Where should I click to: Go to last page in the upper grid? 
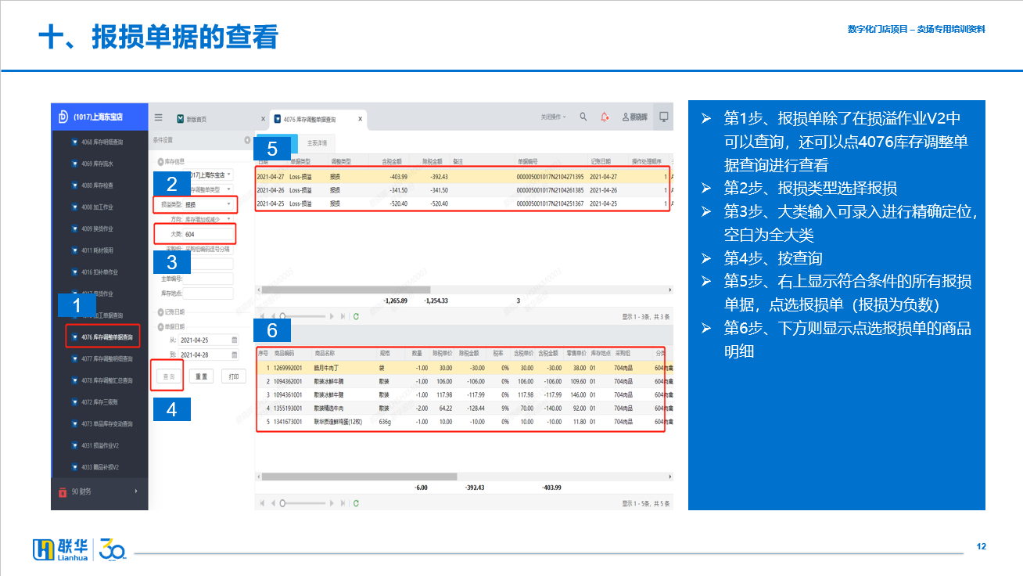[x=342, y=316]
